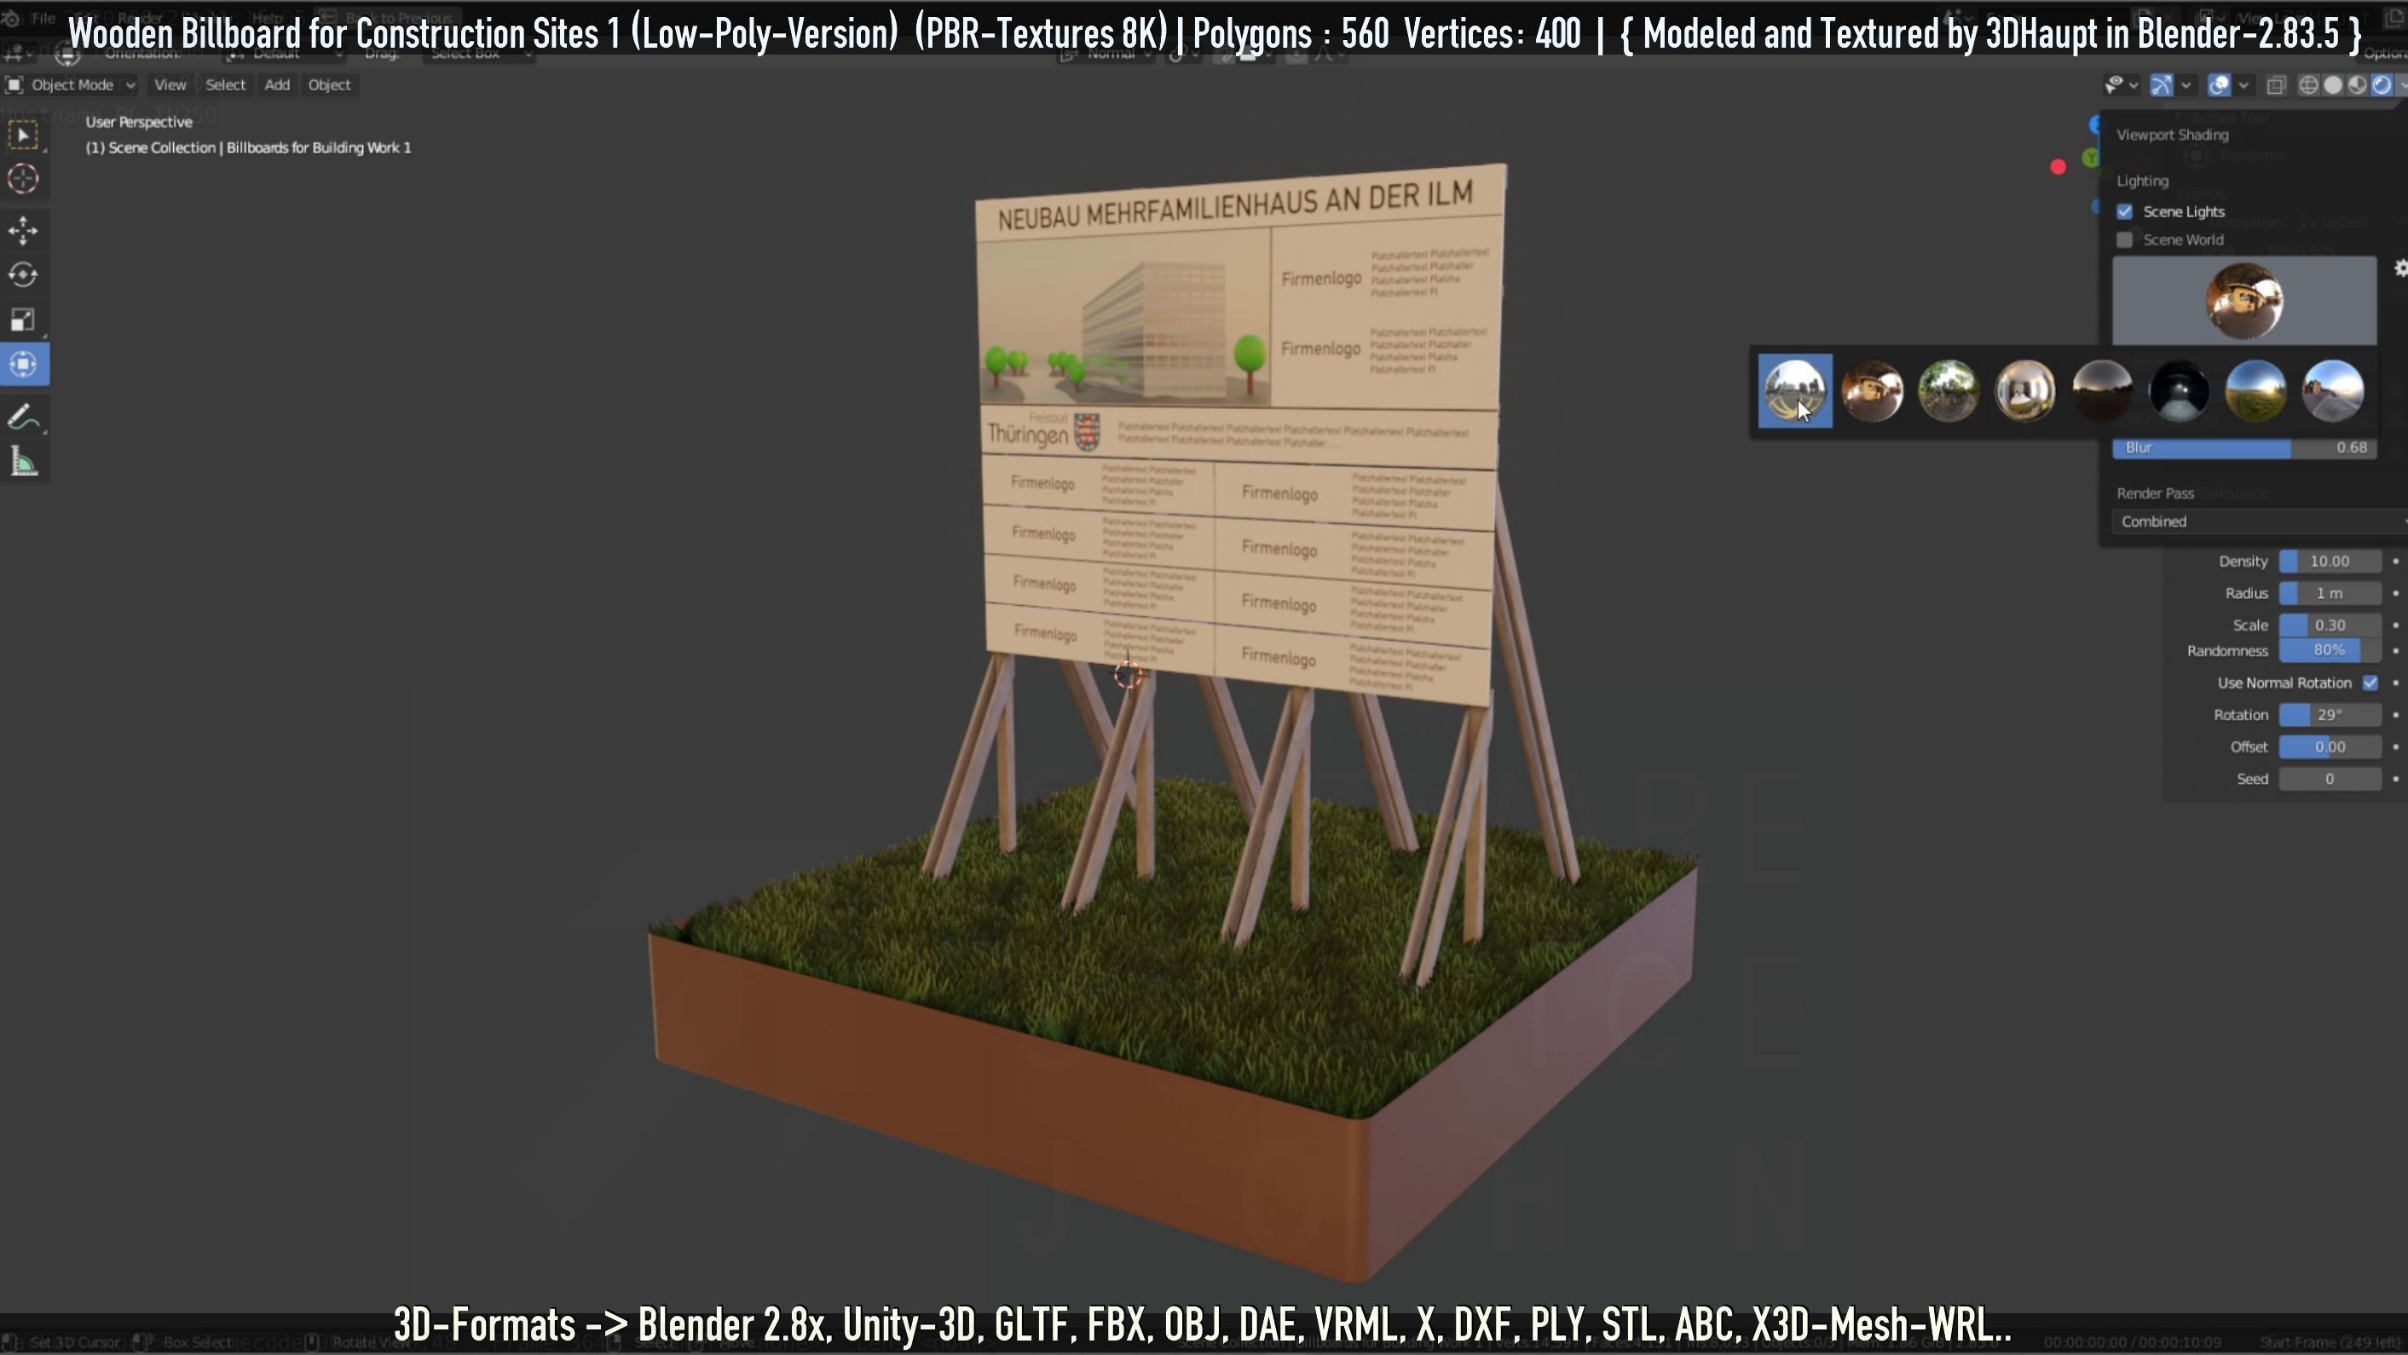Image resolution: width=2408 pixels, height=1355 pixels.
Task: Choose the Measure ruler tool
Action: (x=23, y=462)
